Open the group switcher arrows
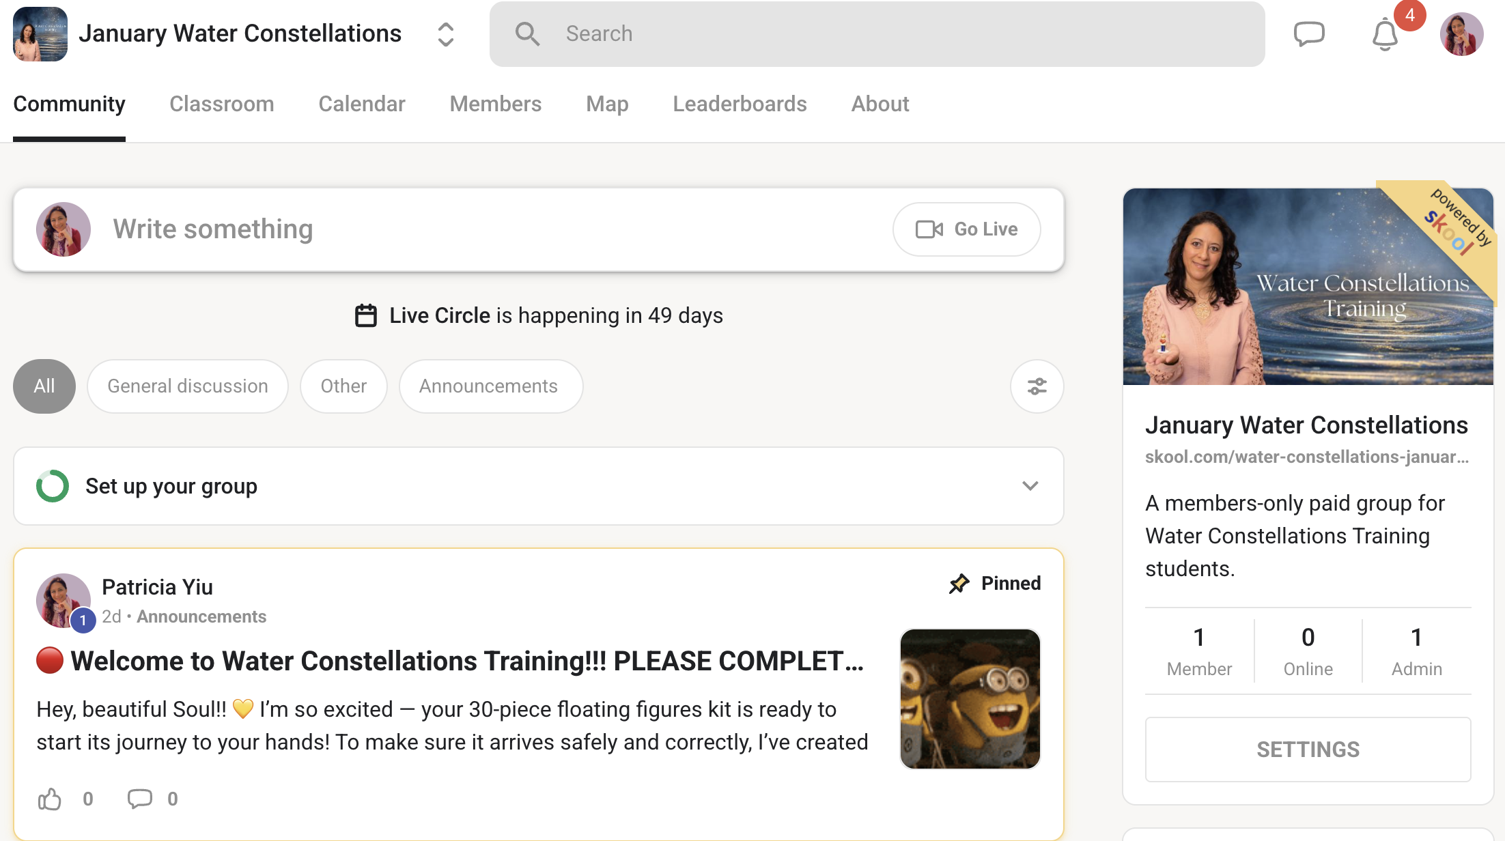Viewport: 1505px width, 841px height. pyautogui.click(x=445, y=34)
